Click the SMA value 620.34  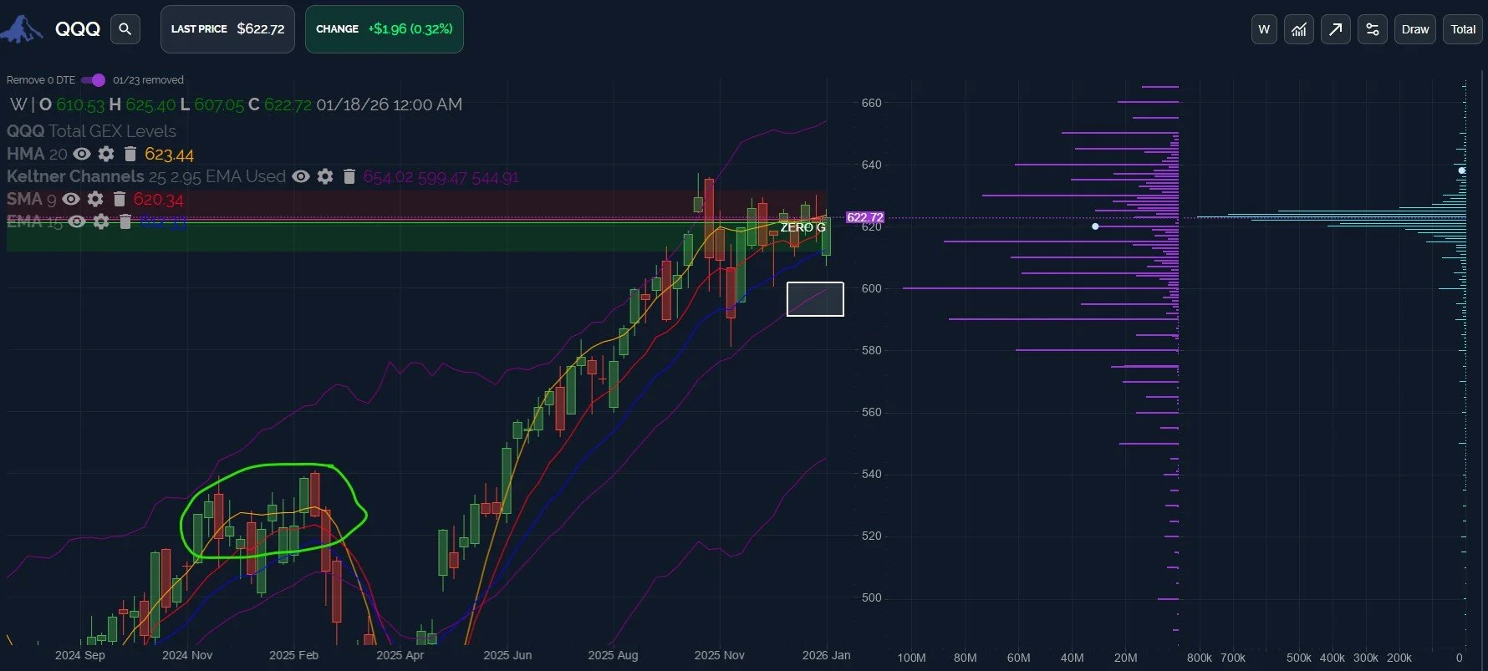click(159, 200)
